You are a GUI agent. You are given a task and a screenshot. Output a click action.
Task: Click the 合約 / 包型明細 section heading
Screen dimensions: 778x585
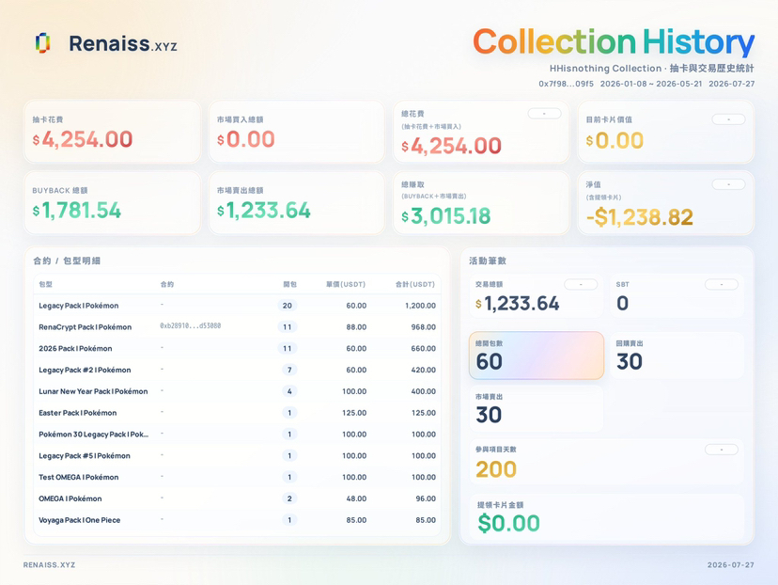coord(67,261)
